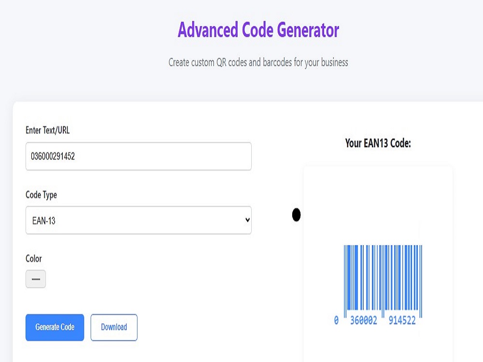Open the Color picker swatch

(x=36, y=279)
